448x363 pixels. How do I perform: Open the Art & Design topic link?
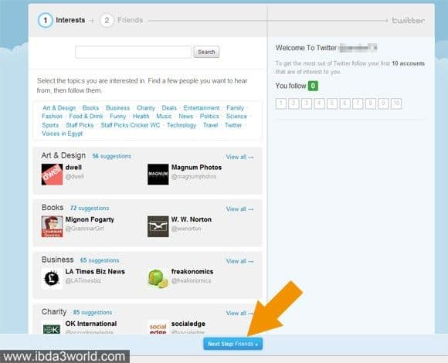pos(59,108)
